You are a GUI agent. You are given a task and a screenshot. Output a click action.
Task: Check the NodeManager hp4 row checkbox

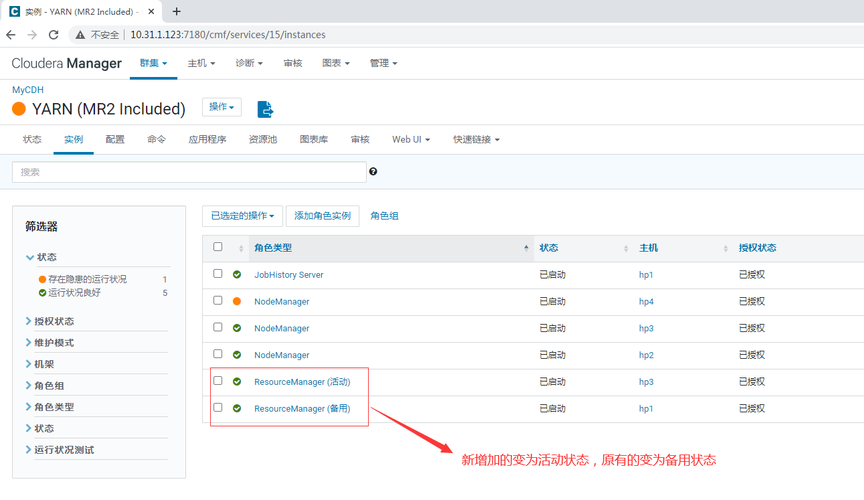pos(218,301)
